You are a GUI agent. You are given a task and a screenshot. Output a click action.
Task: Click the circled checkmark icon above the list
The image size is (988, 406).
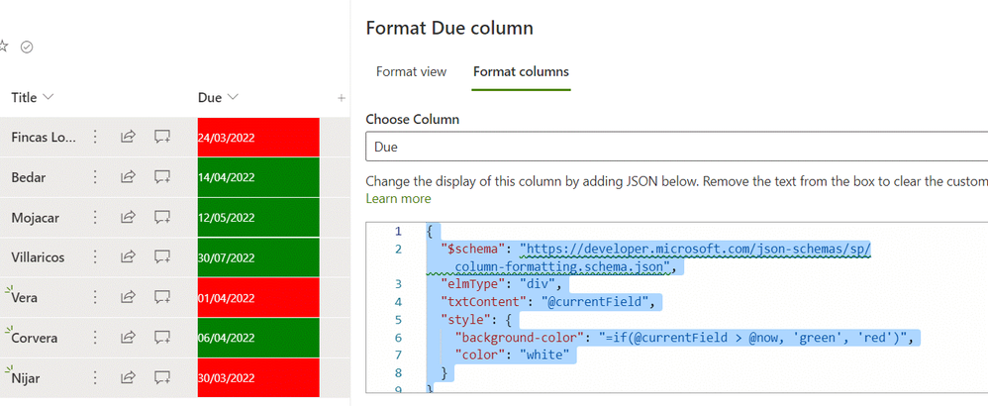(27, 47)
